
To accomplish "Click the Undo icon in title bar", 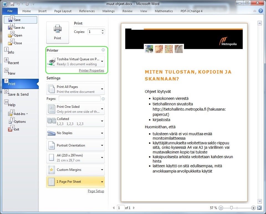I will click(x=18, y=4).
